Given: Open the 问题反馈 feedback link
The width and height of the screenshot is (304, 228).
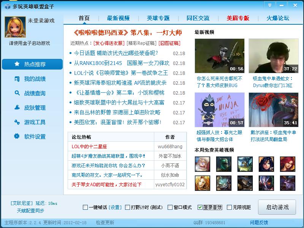Looking at the screenshot, I should [259, 223].
